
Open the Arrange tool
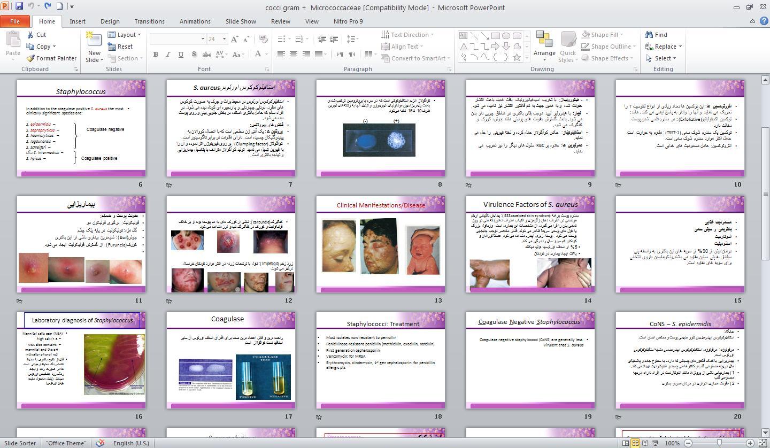(544, 44)
